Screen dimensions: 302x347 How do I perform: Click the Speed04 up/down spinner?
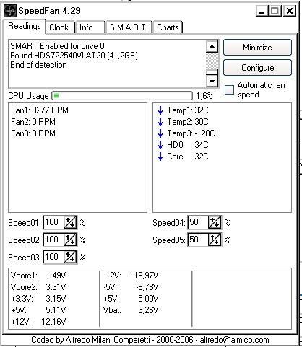pyautogui.click(x=215, y=222)
